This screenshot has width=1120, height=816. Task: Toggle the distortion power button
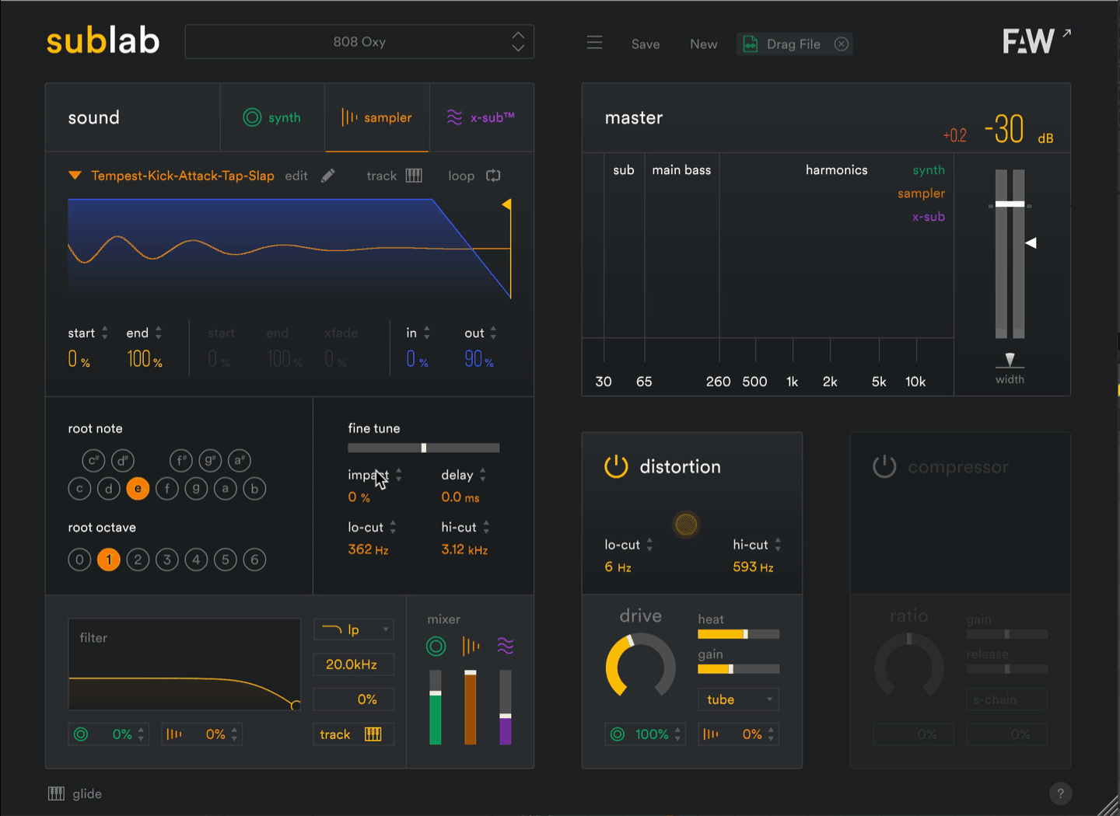coord(616,466)
